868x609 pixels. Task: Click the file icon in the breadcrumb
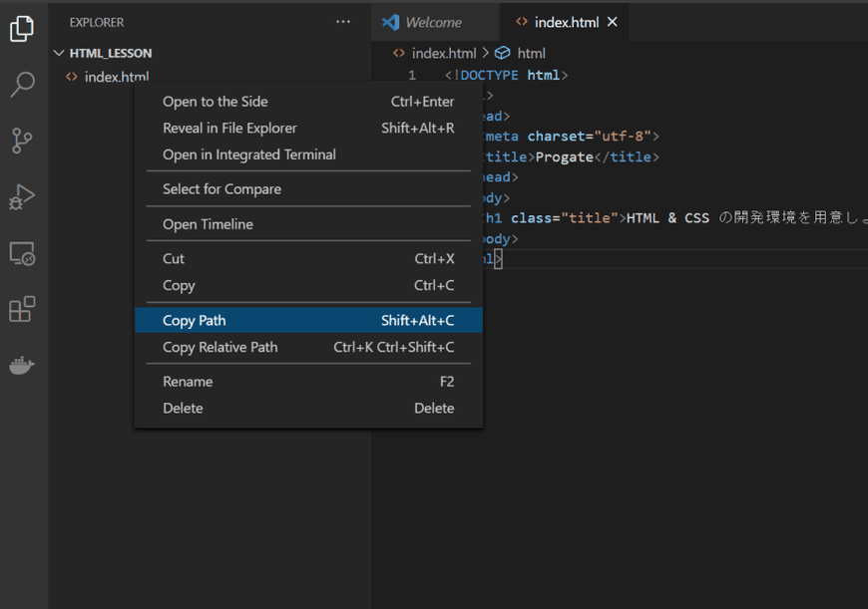point(398,53)
